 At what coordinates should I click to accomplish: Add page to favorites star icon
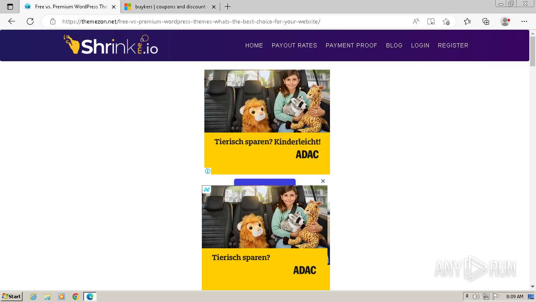446,21
